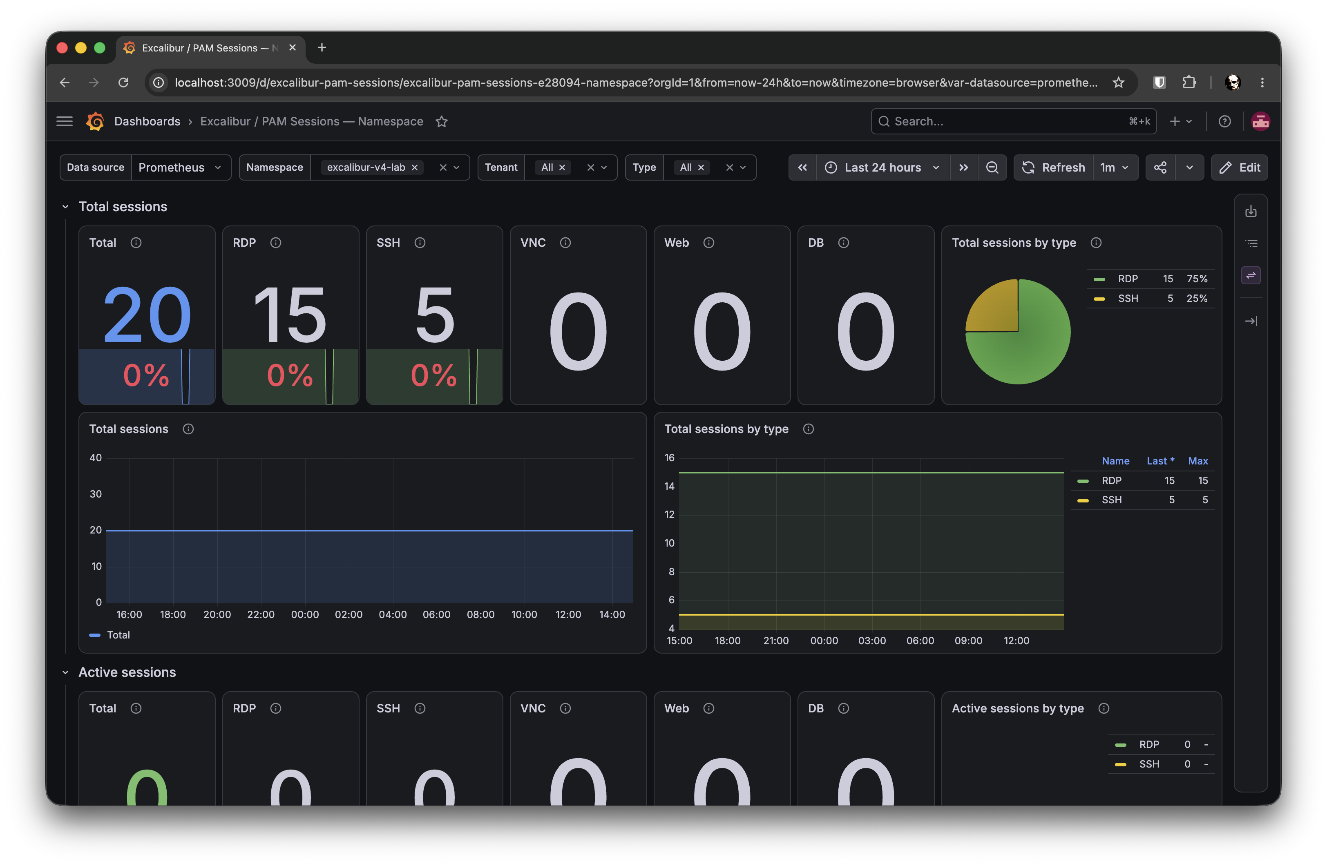
Task: Collapse the Total sessions row
Action: (65, 207)
